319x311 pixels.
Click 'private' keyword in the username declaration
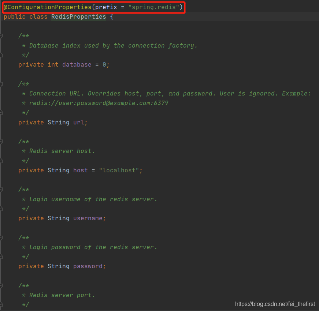tap(31, 218)
